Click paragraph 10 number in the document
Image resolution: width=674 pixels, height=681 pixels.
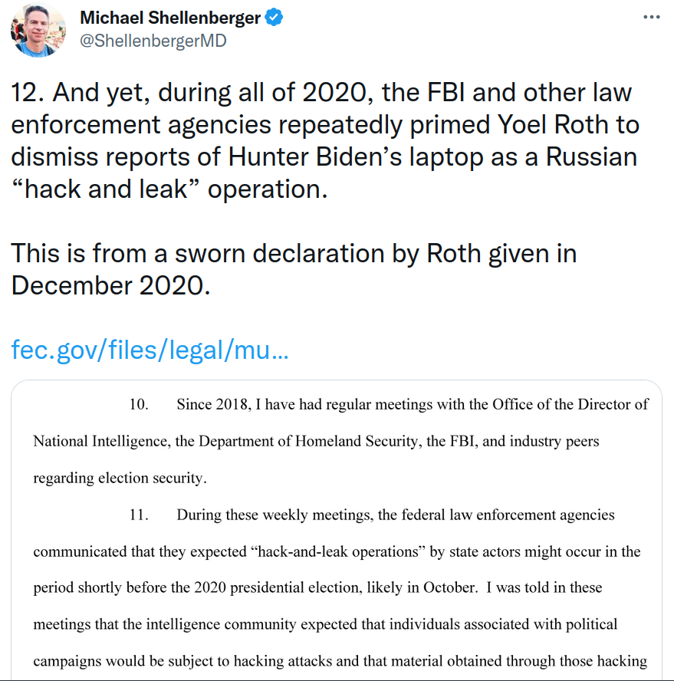point(139,404)
